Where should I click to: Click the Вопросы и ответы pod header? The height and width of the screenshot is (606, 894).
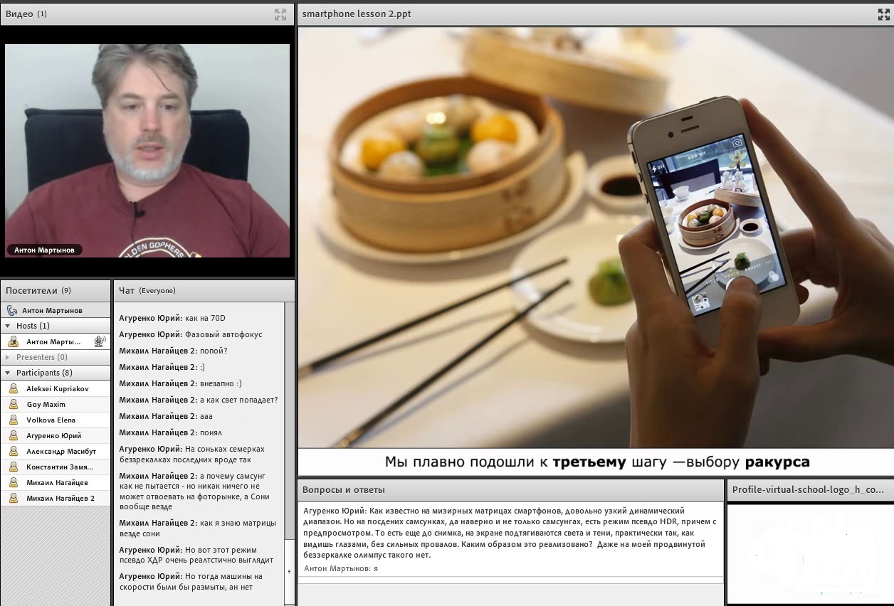510,489
